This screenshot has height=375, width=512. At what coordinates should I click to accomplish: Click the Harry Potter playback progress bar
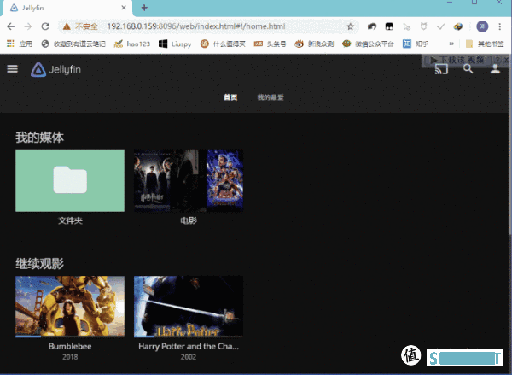tap(189, 336)
